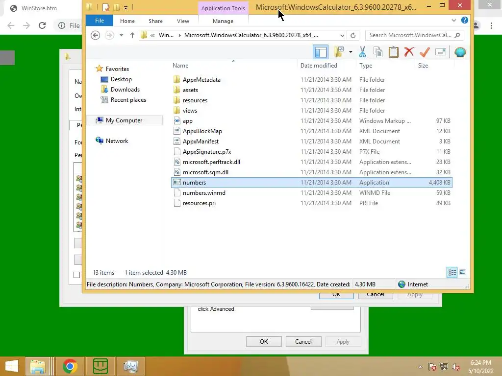Image resolution: width=502 pixels, height=376 pixels.
Task: Sort by the Type column header
Action: [385, 65]
